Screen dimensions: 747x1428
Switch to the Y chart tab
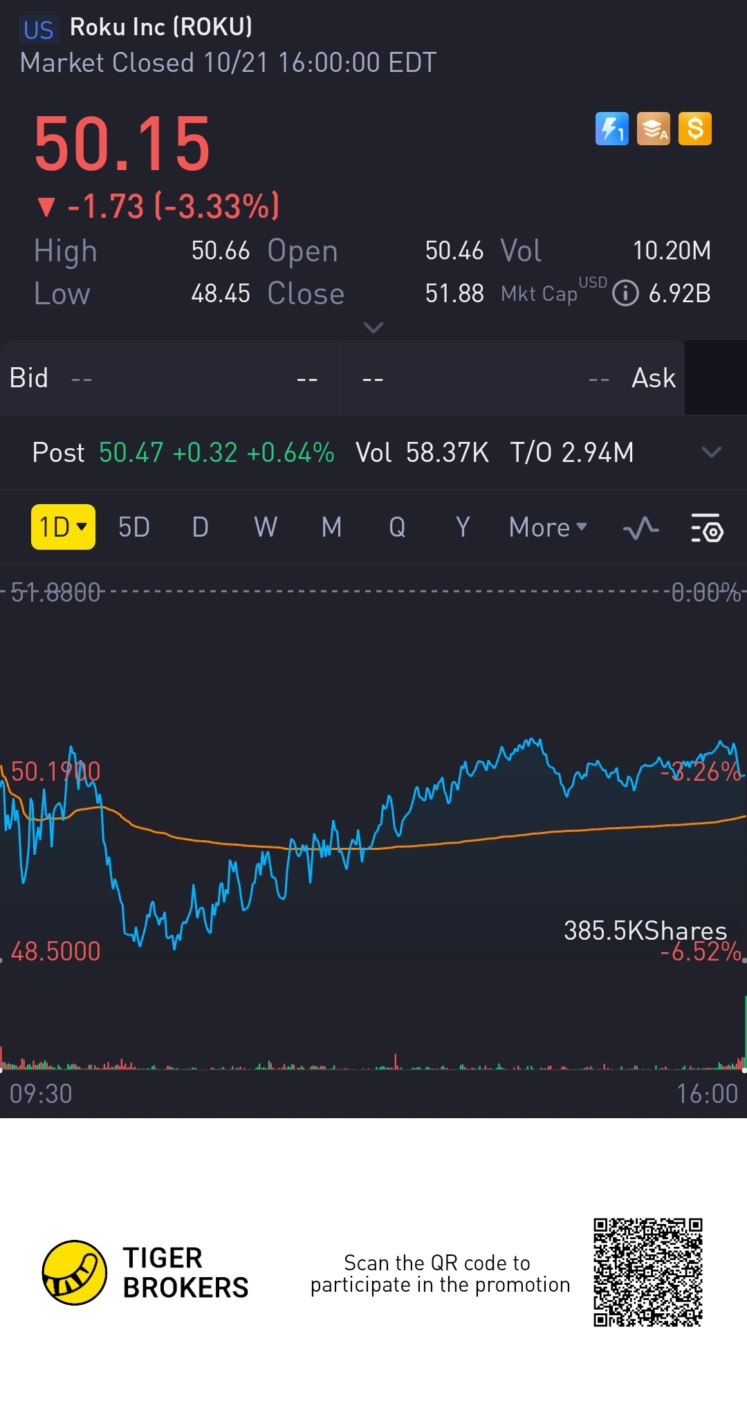(x=463, y=527)
